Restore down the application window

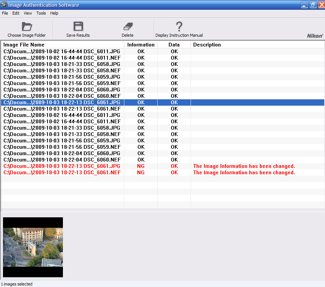[x=312, y=4]
